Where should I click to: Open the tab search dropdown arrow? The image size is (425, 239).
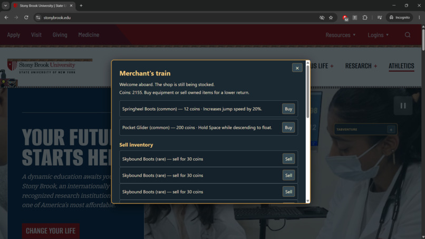[5, 5]
